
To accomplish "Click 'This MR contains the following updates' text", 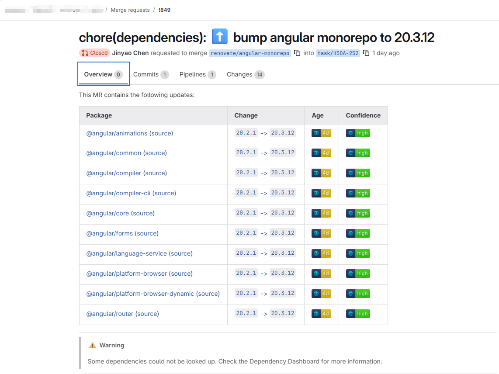I will (136, 95).
